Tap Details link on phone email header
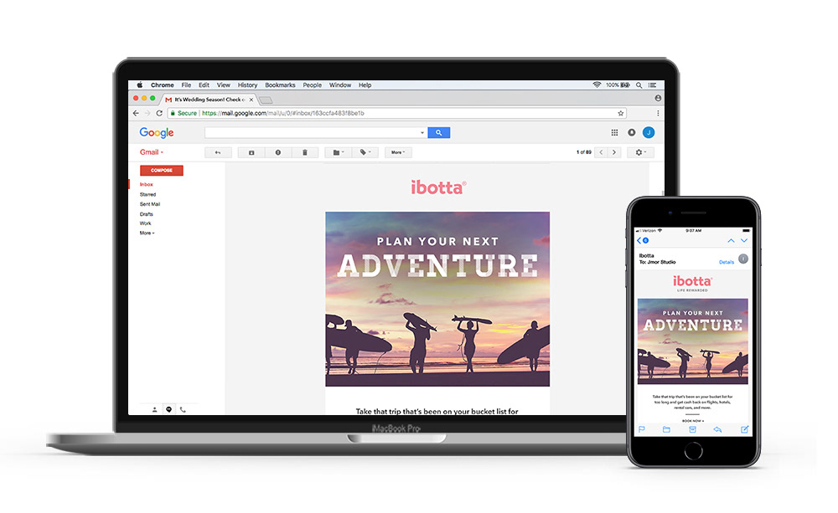The height and width of the screenshot is (513, 838). (727, 262)
